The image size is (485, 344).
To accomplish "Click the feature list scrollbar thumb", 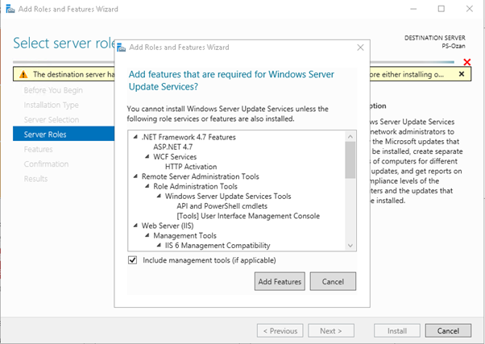I will click(x=350, y=160).
